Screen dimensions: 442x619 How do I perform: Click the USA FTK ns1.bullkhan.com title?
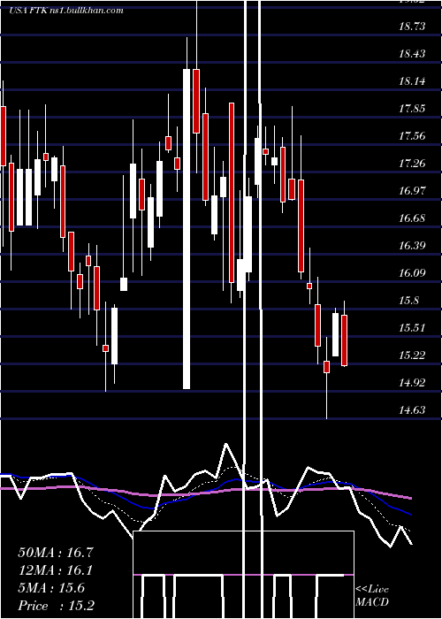pos(66,11)
